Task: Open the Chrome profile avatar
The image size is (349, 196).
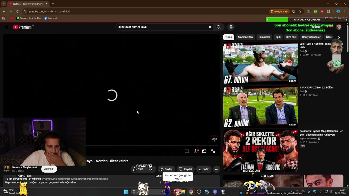Action: (338, 11)
